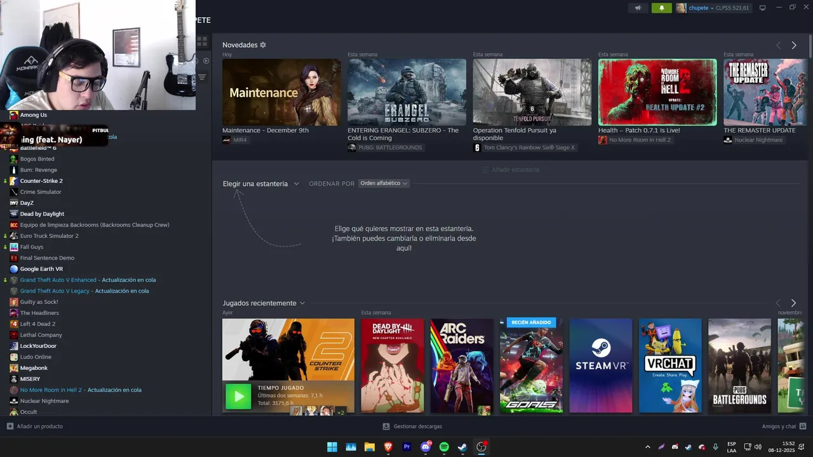
Task: Open Adobe Premiere Pro from the taskbar
Action: point(407,447)
